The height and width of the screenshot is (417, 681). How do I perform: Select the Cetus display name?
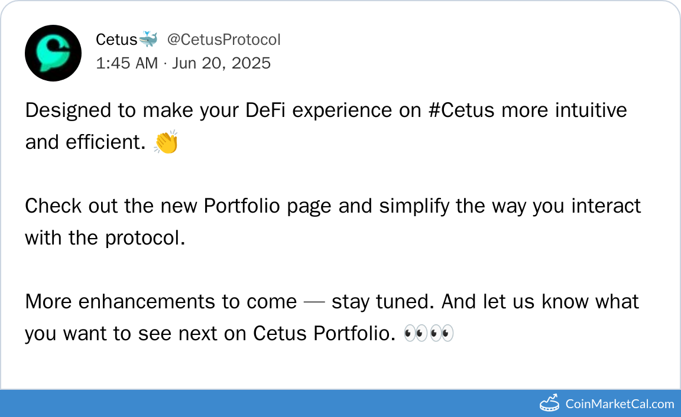tap(116, 40)
